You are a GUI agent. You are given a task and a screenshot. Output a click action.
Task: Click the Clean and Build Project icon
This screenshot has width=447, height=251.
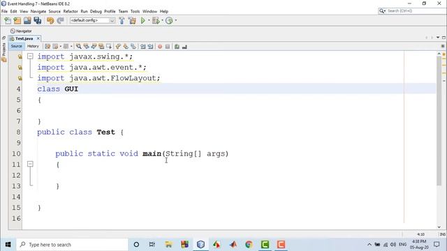coord(132,20)
